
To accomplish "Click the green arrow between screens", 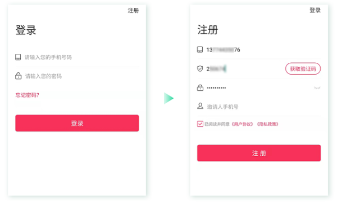I will click(168, 98).
